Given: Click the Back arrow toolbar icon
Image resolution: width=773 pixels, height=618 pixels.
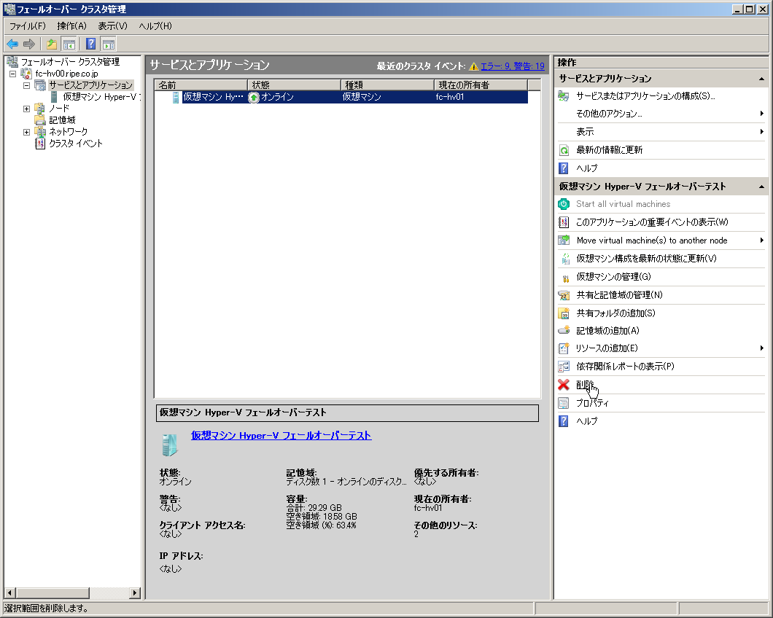Looking at the screenshot, I should point(12,44).
